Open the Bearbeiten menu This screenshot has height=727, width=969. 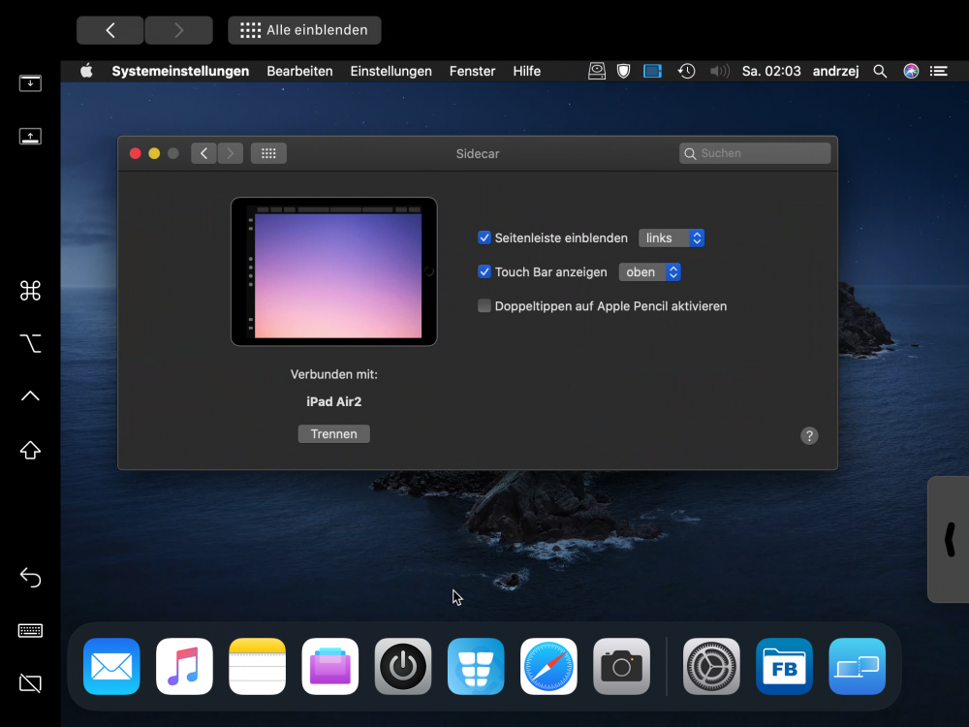point(299,71)
